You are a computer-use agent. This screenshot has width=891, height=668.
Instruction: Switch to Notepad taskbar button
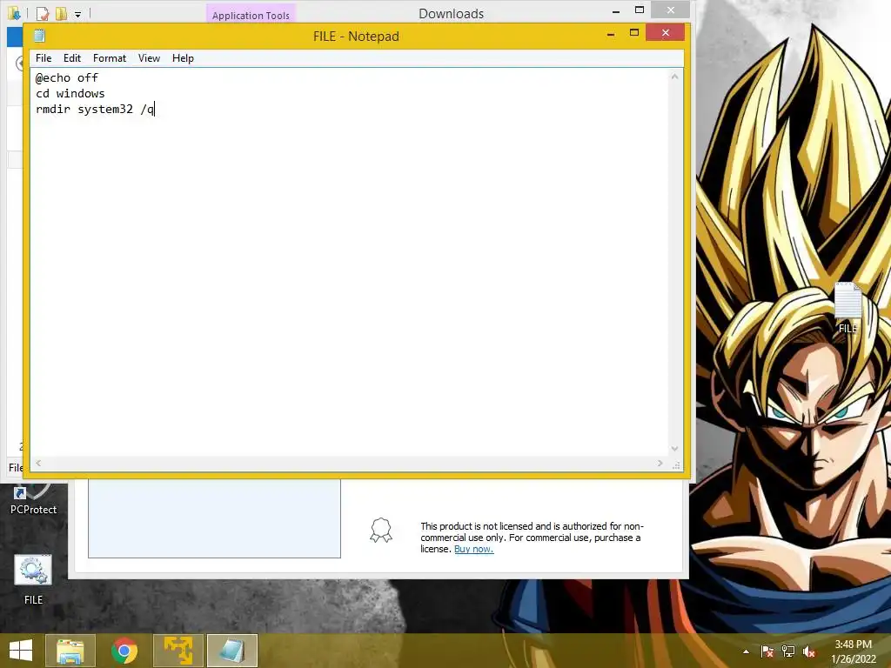pos(232,651)
